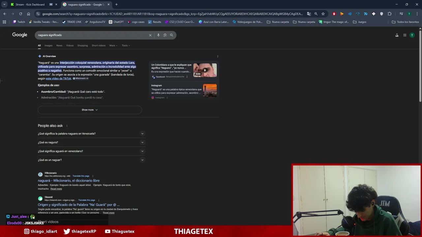Open a new browser tab

(116, 4)
